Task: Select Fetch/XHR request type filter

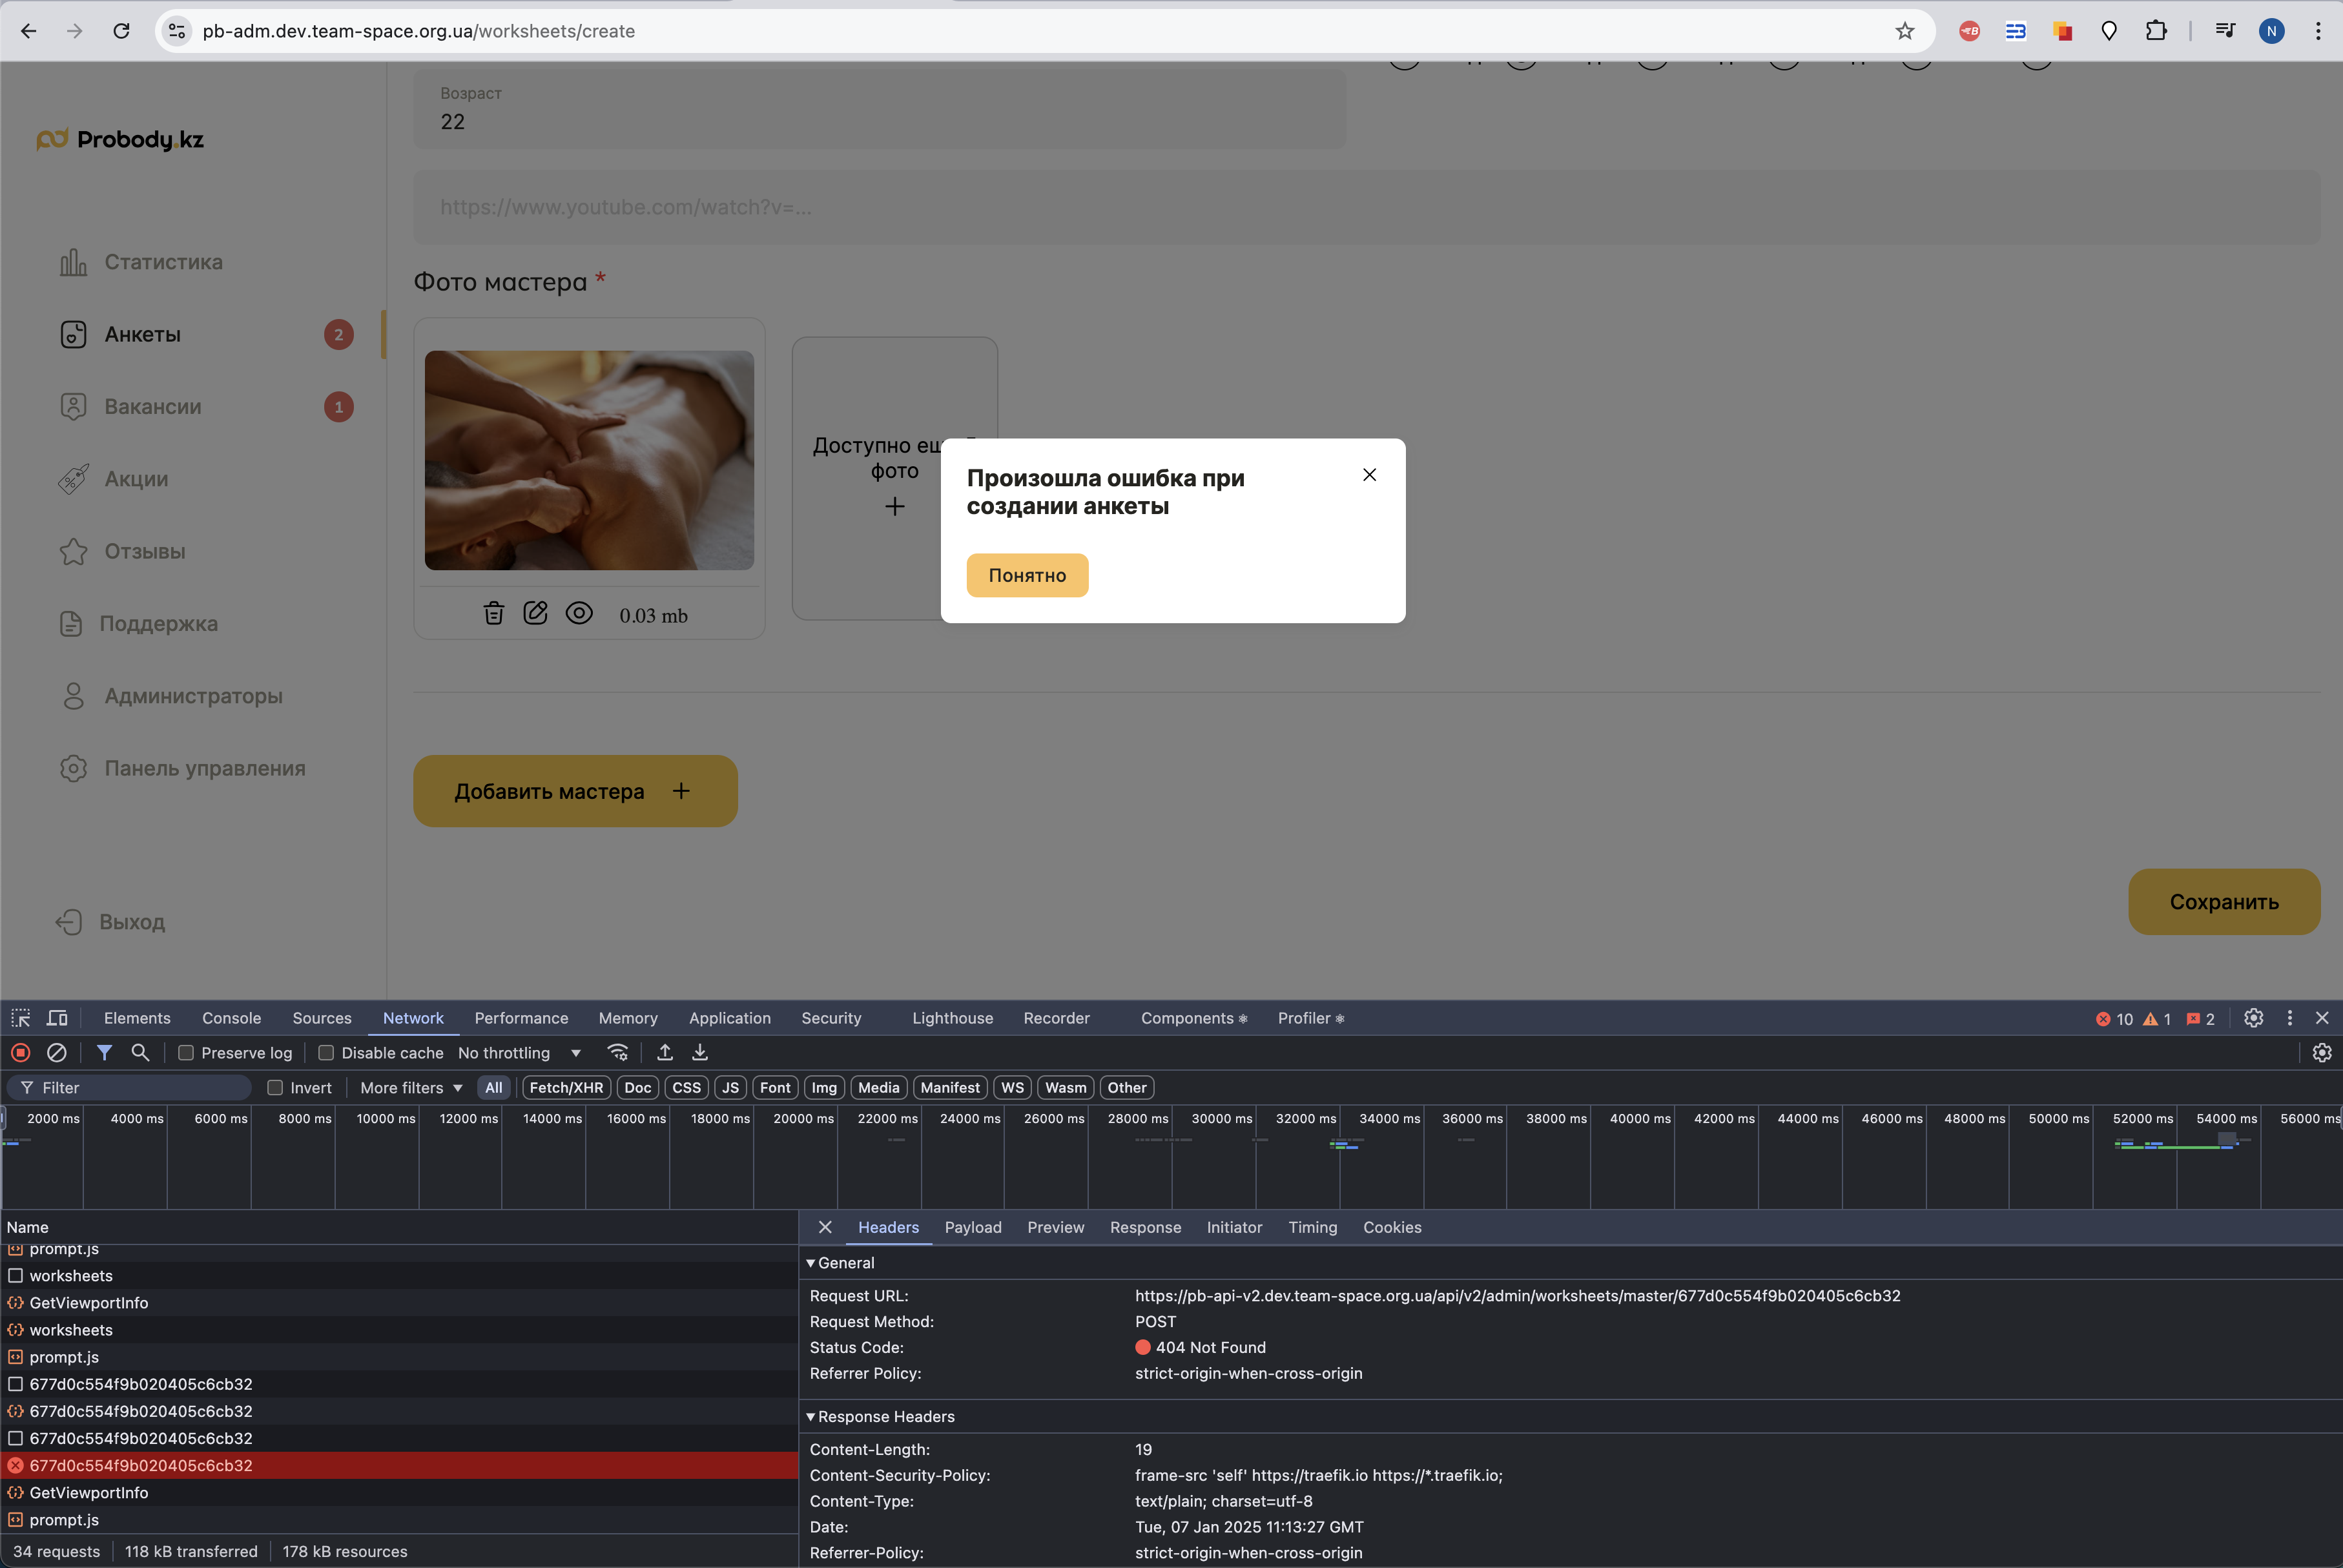Action: 566,1088
